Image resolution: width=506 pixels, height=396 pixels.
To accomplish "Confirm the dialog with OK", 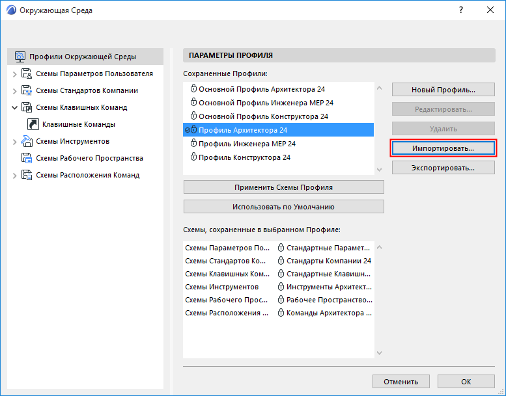I will [466, 382].
